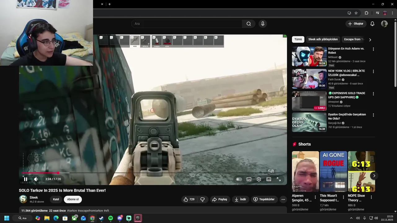Bookmark this page with star icon
397x223 pixels.
356,13
